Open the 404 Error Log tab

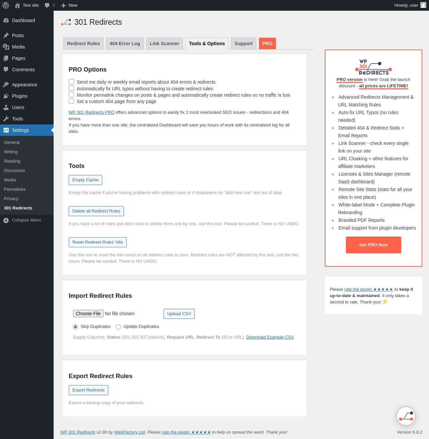click(125, 43)
